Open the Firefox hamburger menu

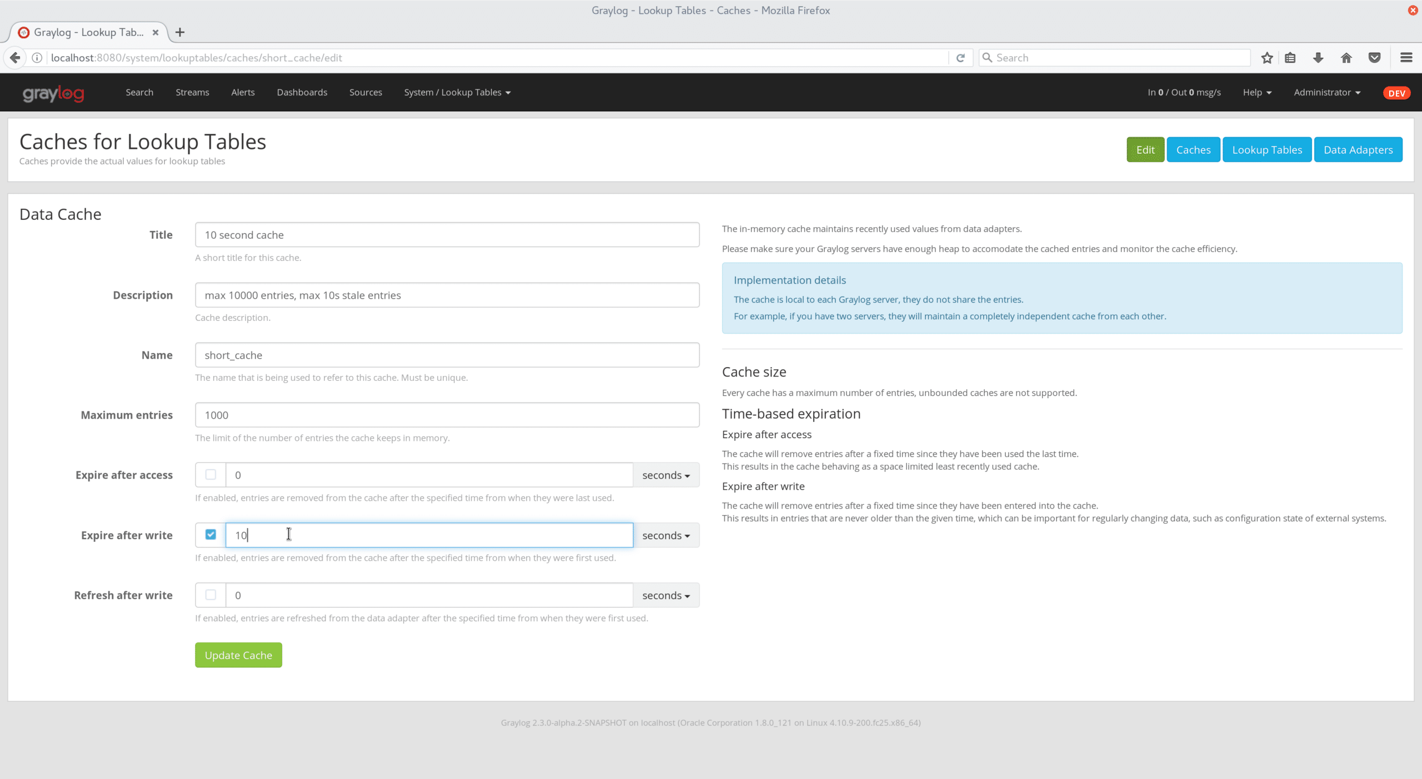click(1406, 58)
